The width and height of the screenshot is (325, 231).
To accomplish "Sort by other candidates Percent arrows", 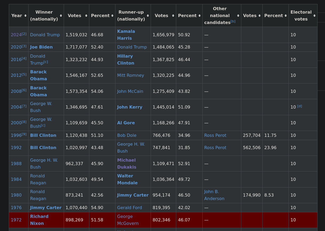I will tap(286, 16).
